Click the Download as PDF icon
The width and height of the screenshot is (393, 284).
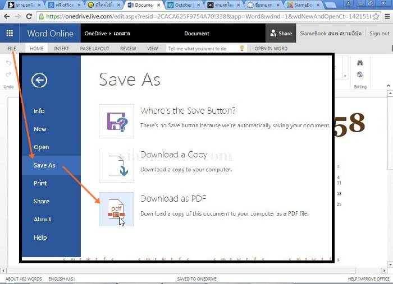tap(117, 209)
